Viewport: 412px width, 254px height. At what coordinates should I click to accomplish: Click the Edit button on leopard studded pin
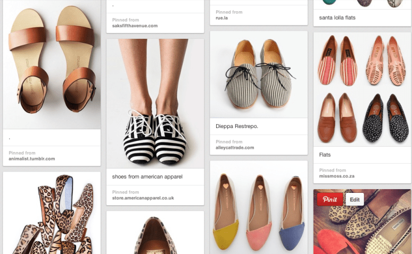click(x=355, y=199)
